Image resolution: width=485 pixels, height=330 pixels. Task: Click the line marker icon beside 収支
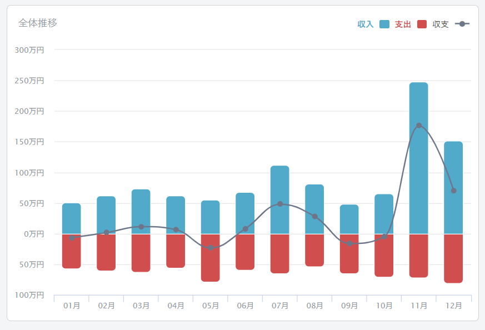462,24
